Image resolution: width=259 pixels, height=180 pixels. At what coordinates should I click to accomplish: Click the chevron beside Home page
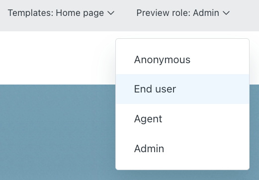coord(111,13)
